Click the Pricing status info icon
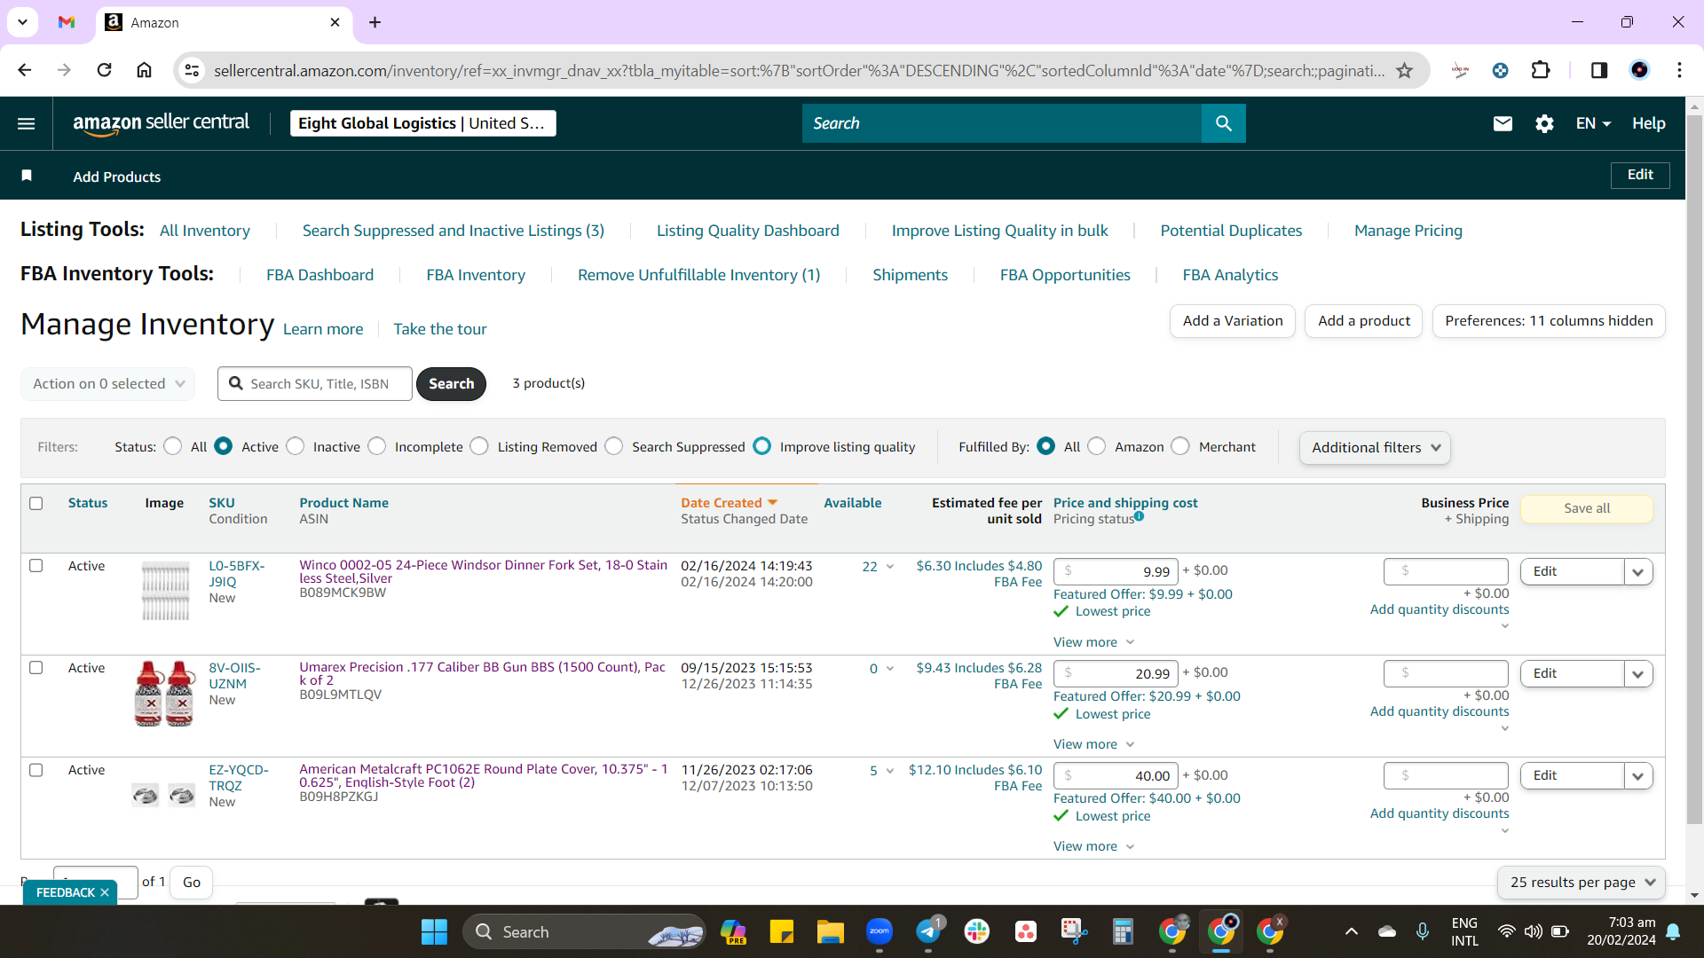Screen dimensions: 1704x958 (1139, 516)
